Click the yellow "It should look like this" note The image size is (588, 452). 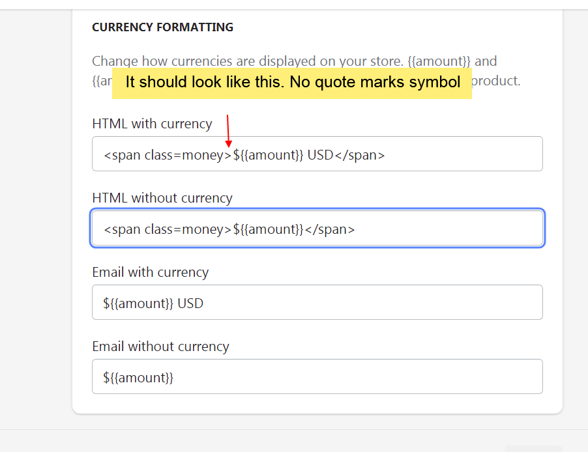click(292, 83)
